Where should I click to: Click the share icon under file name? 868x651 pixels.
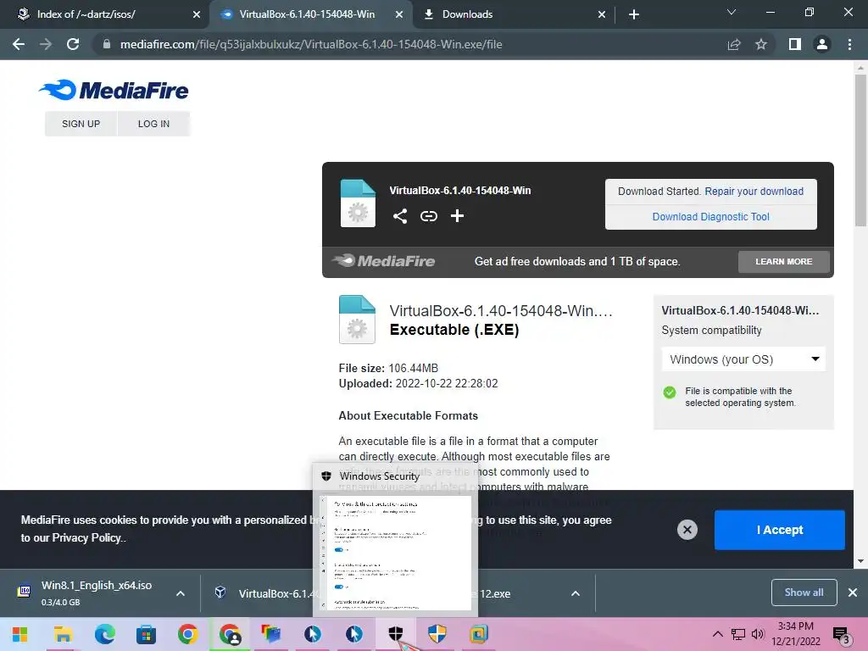pos(400,216)
